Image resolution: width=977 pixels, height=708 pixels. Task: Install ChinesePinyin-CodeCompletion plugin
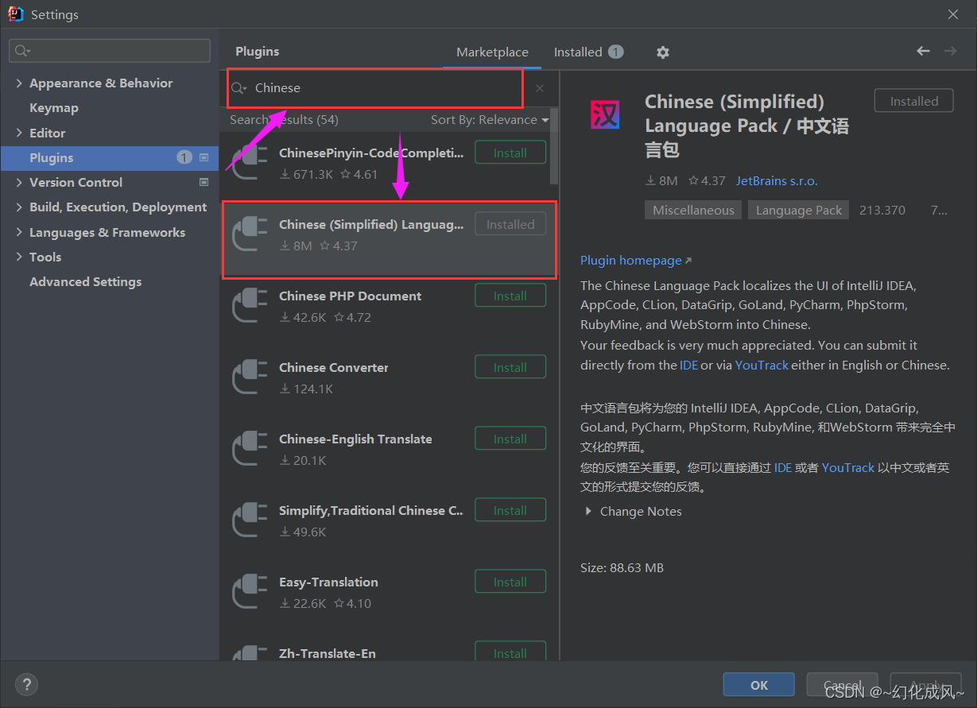click(x=510, y=153)
